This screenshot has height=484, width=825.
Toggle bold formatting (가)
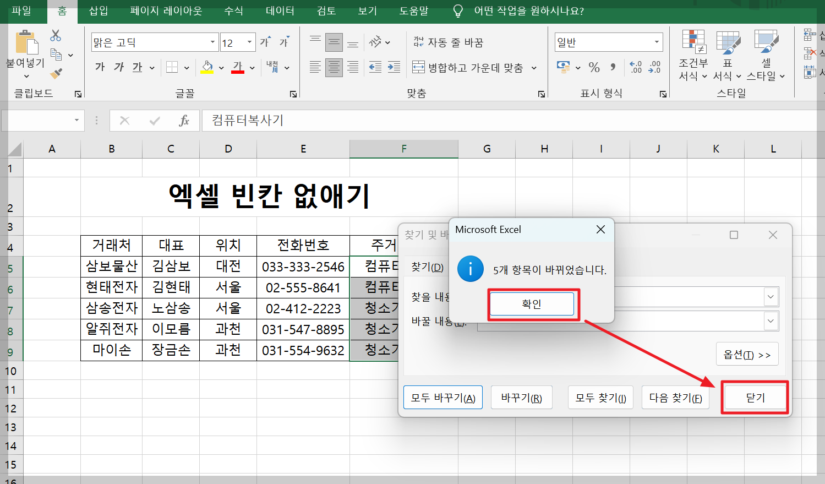pos(99,67)
